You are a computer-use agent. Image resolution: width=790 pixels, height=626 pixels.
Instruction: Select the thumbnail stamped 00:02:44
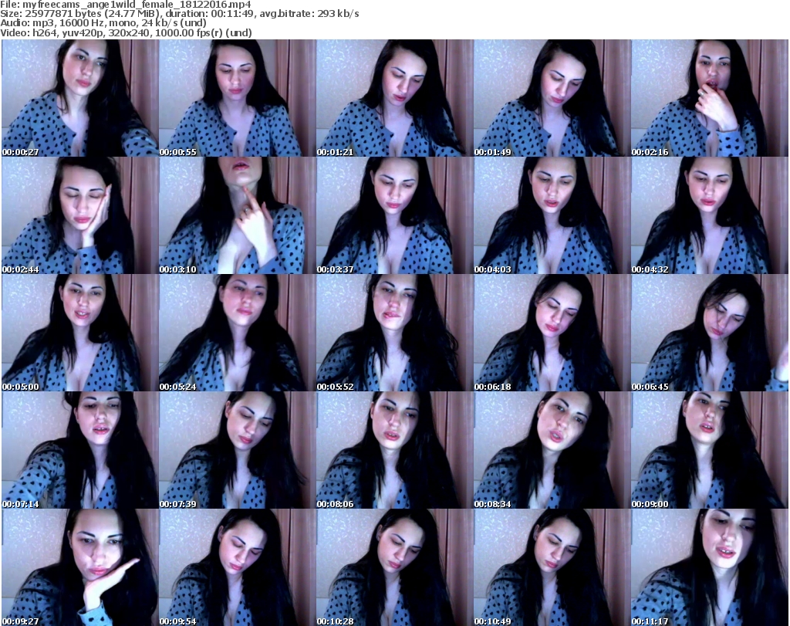click(80, 215)
